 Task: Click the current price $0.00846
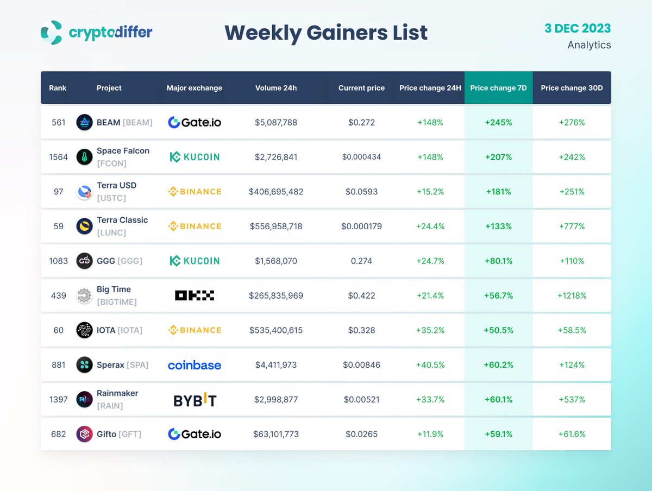tap(361, 365)
